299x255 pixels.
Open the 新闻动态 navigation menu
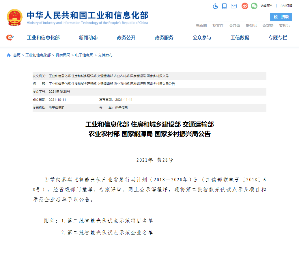click(x=88, y=38)
